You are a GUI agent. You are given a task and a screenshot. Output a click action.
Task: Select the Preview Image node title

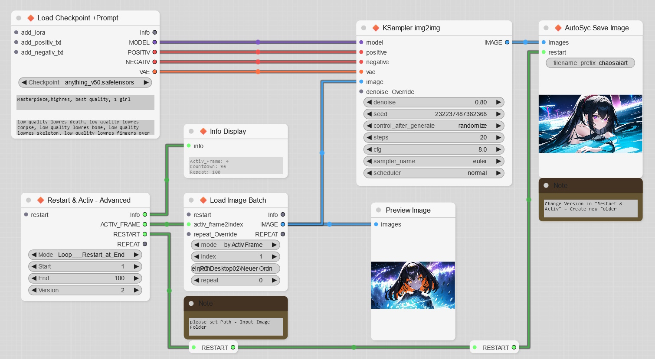click(408, 210)
